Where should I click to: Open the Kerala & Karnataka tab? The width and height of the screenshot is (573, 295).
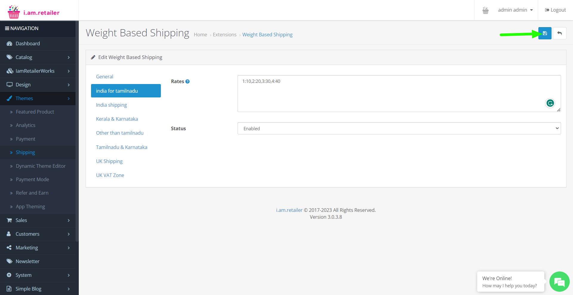[x=126, y=119]
